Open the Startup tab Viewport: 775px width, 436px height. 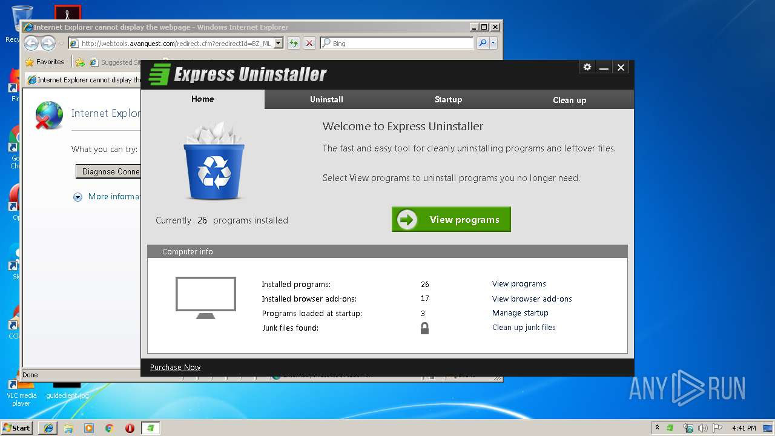[x=448, y=99]
